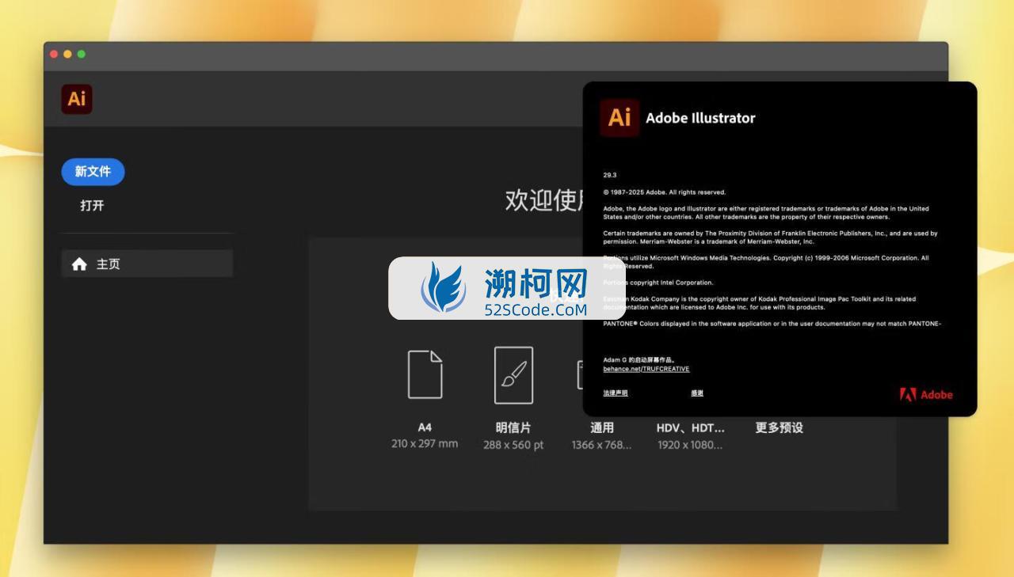
Task: Select the 通用 preset label
Action: tap(602, 427)
